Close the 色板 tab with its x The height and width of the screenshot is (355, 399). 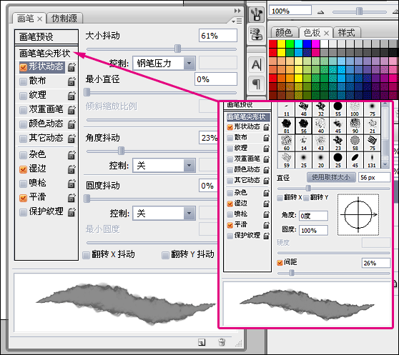click(x=327, y=33)
